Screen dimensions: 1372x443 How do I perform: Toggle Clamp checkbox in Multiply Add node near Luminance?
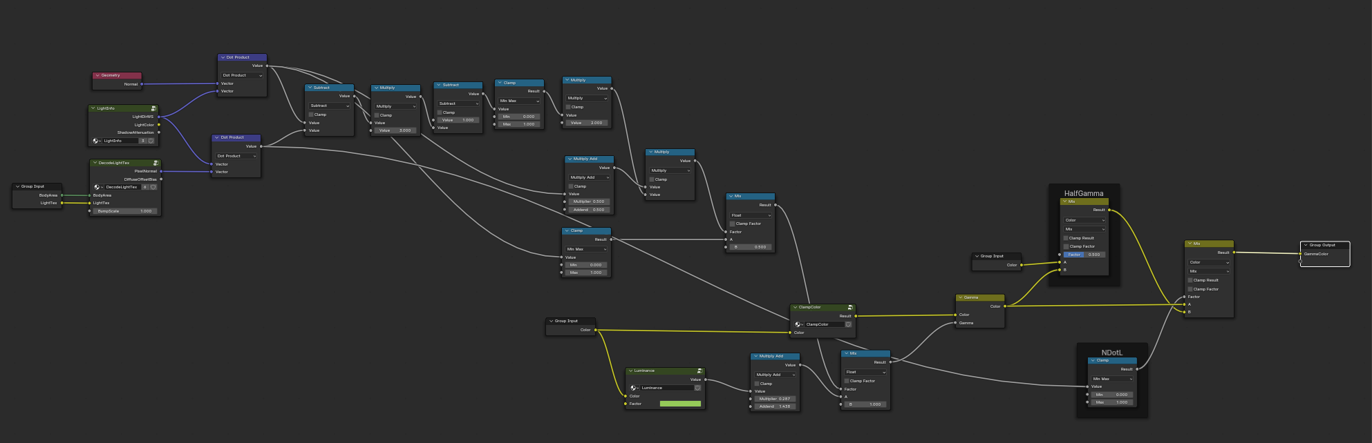(x=757, y=384)
